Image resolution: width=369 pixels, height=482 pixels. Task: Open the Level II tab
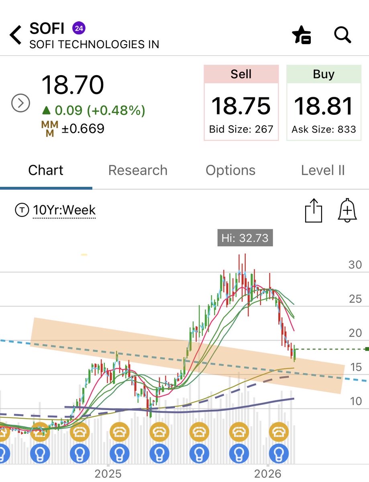click(323, 170)
